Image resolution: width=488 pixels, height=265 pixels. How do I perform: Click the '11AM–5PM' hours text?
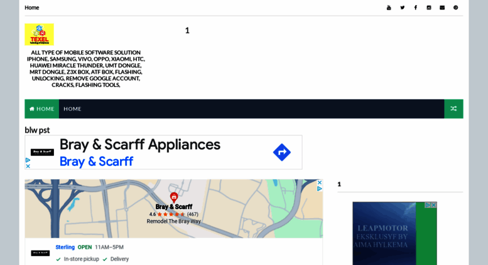[x=109, y=247]
